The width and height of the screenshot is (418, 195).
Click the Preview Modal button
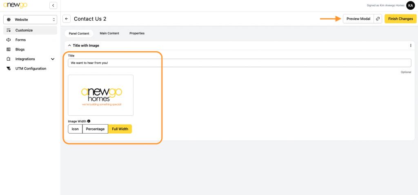pyautogui.click(x=358, y=19)
